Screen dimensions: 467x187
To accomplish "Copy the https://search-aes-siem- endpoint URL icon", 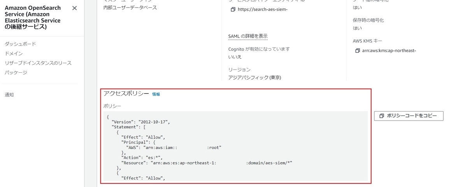I will pos(233,9).
